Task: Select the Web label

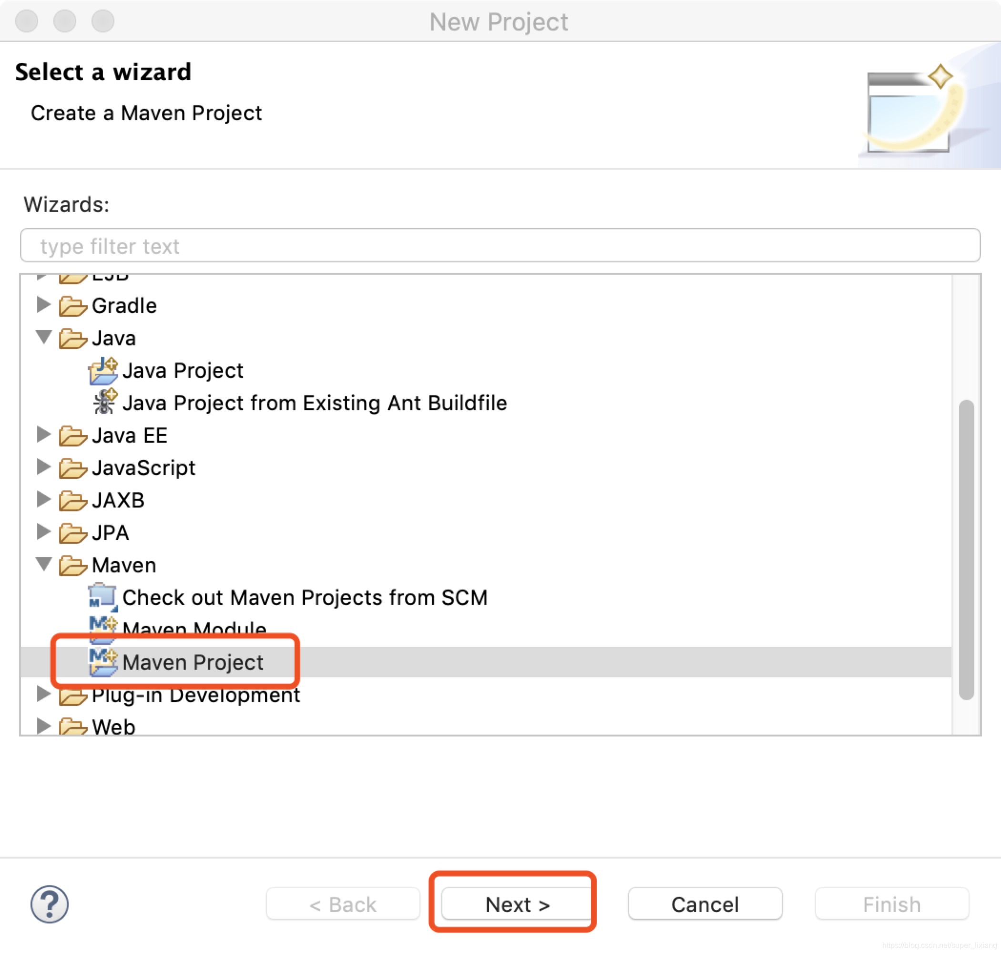Action: click(114, 726)
